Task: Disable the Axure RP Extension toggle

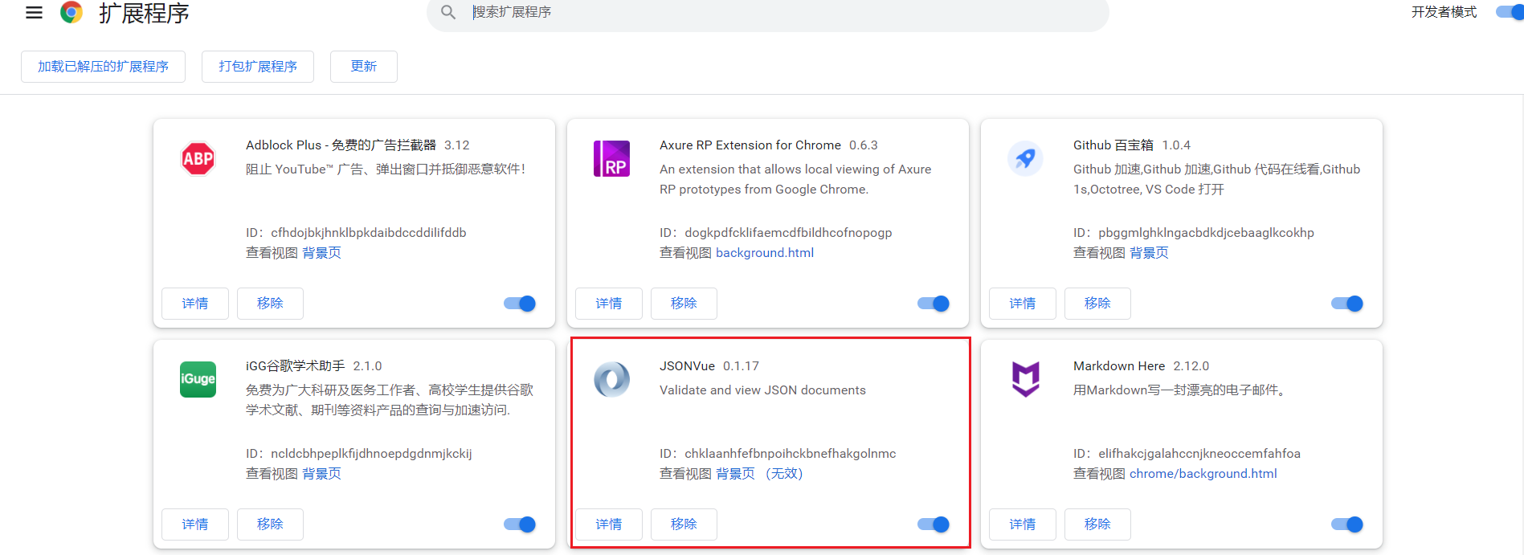Action: (934, 304)
